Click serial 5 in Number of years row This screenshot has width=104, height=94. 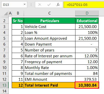tap(18, 50)
